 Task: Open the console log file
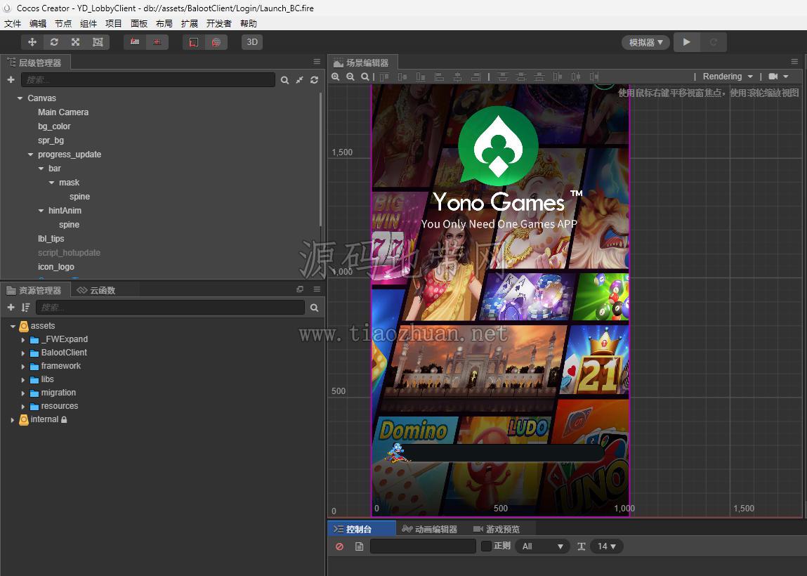(359, 546)
